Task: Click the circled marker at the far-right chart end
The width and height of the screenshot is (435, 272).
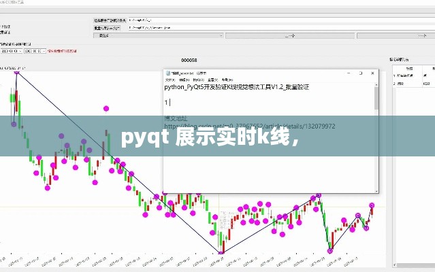Action: tap(372, 205)
